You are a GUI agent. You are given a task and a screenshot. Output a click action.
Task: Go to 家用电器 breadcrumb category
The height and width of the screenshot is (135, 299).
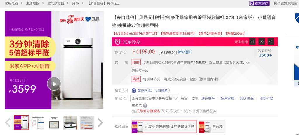click(x=11, y=3)
